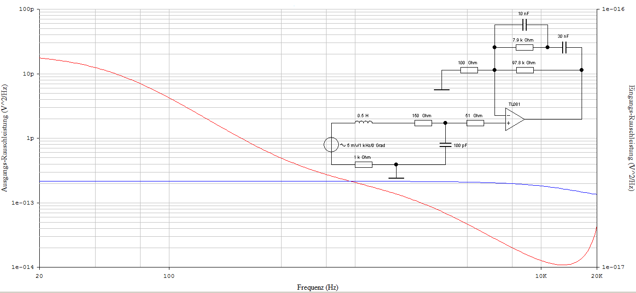Click the Eingangs-Rauschleistung right axis title
Image resolution: width=636 pixels, height=293 pixels.
631,138
